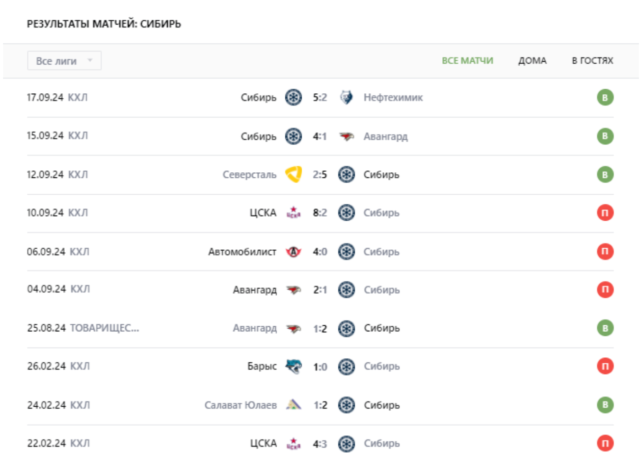Click Авангард logo in 15.09.24 match

coord(346,137)
